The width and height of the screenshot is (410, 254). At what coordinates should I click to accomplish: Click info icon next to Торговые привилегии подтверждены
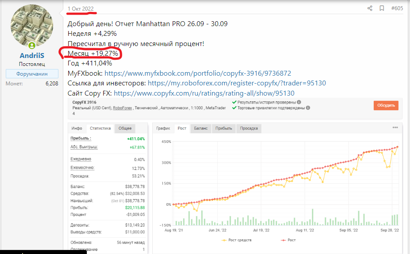tap(308, 108)
